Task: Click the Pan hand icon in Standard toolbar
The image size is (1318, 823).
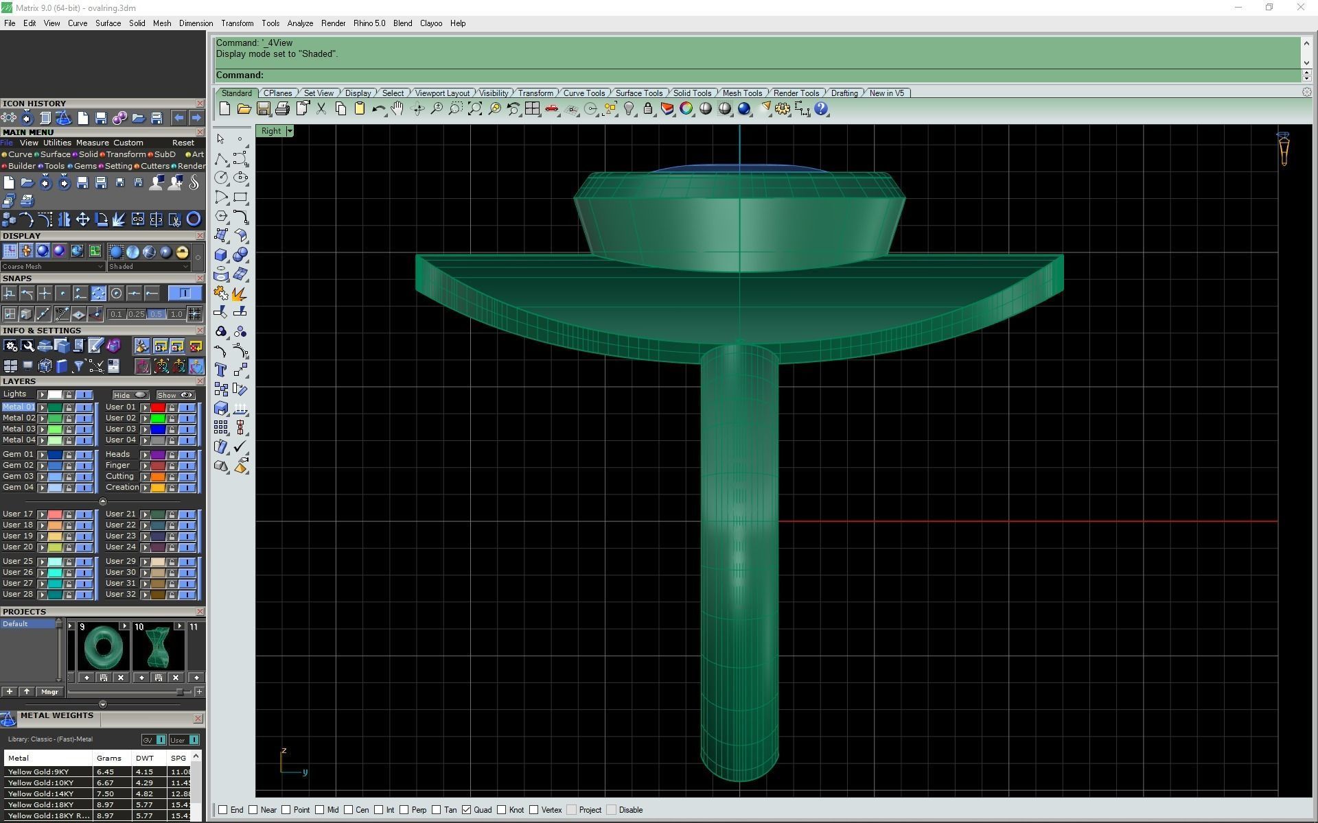Action: click(397, 108)
